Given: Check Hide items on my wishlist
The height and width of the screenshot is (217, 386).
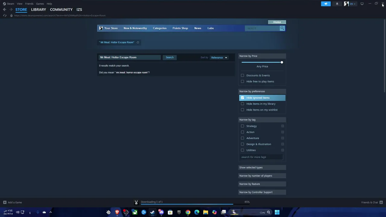Looking at the screenshot, I should (x=242, y=110).
